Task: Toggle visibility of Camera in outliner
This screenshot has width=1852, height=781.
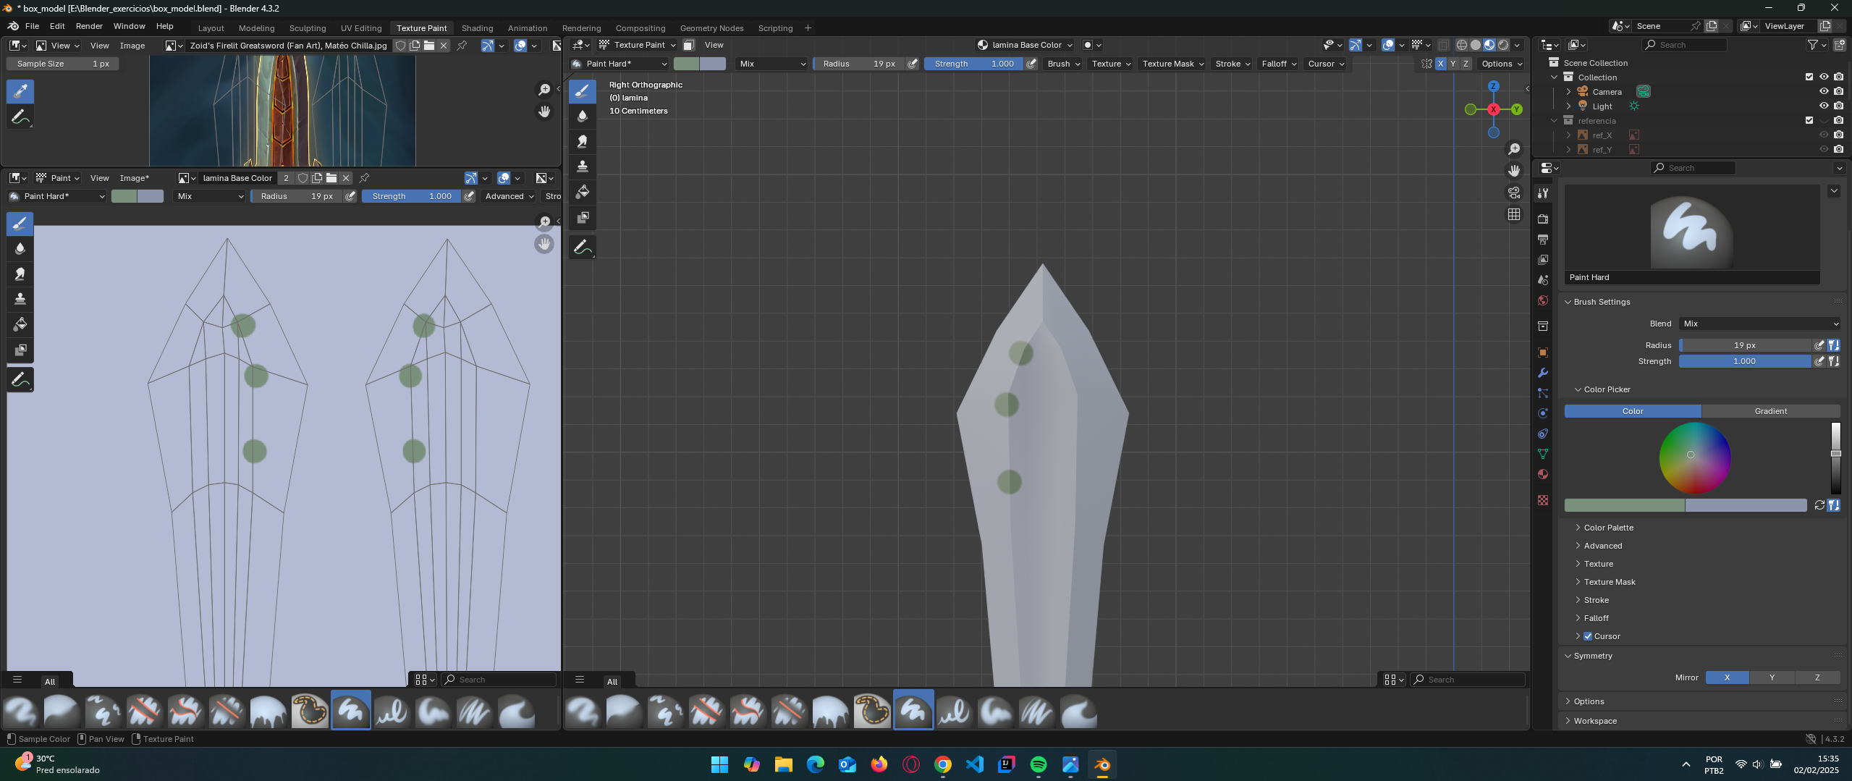Action: point(1824,92)
